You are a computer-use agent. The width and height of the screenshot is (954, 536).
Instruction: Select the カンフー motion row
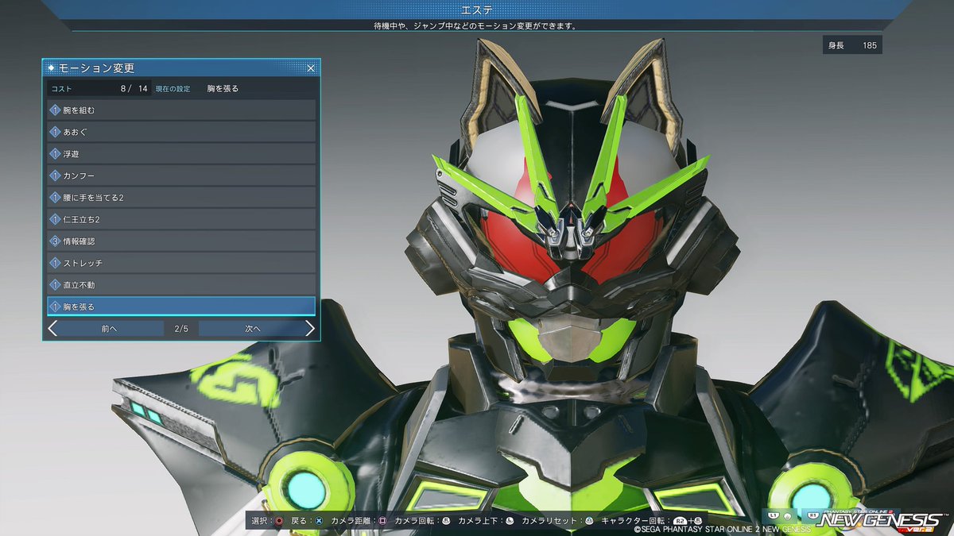(181, 175)
